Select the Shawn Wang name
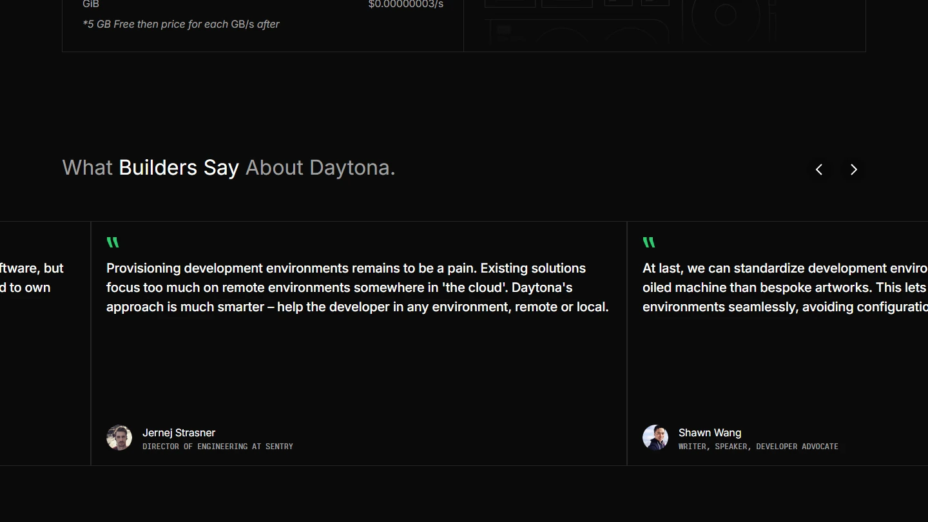Image resolution: width=928 pixels, height=522 pixels. (710, 432)
